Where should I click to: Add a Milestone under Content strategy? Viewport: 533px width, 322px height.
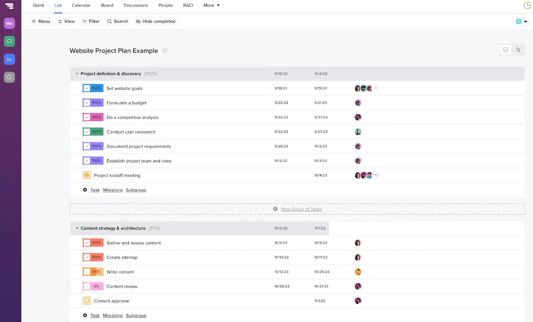pyautogui.click(x=113, y=316)
